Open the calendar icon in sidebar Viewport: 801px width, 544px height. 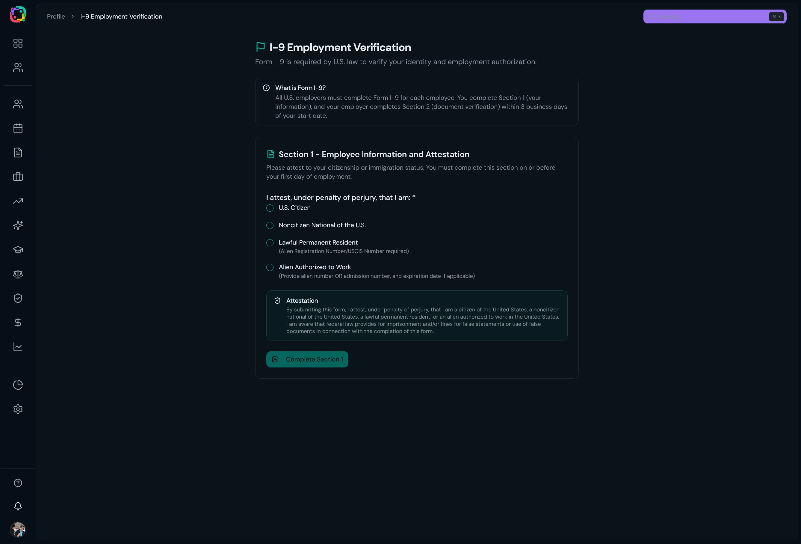tap(18, 128)
